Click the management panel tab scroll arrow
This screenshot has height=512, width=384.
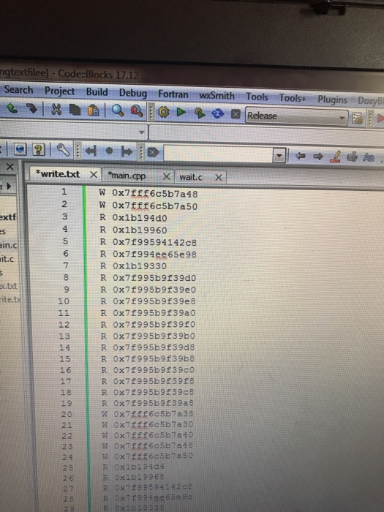pos(9,186)
